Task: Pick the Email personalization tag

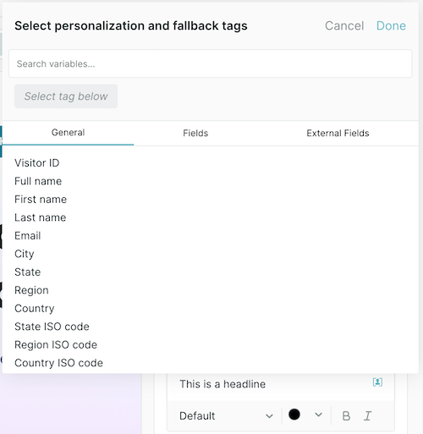Action: tap(28, 236)
